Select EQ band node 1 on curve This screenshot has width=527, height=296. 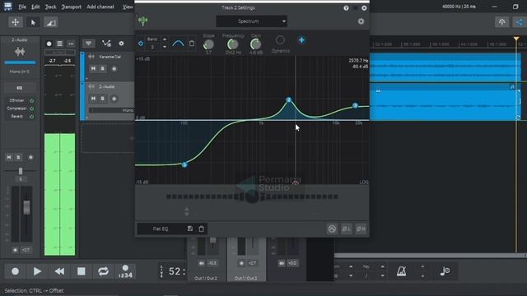click(x=184, y=164)
